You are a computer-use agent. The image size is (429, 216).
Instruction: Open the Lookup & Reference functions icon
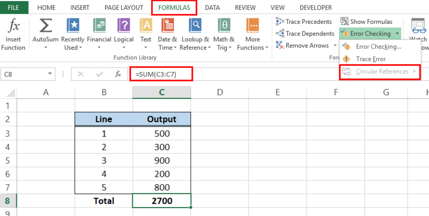coord(195,26)
